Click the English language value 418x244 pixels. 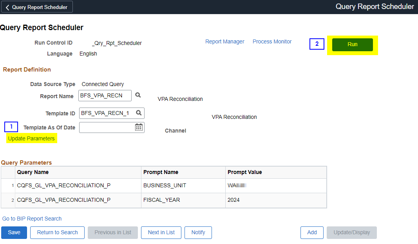coord(88,54)
